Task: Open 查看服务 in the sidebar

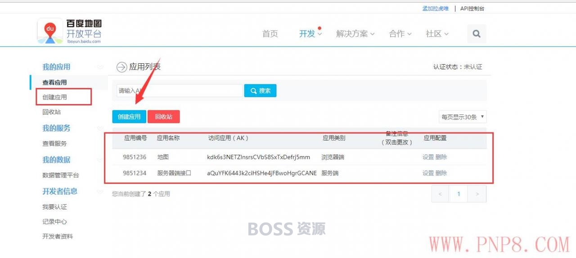Action: 54,144
